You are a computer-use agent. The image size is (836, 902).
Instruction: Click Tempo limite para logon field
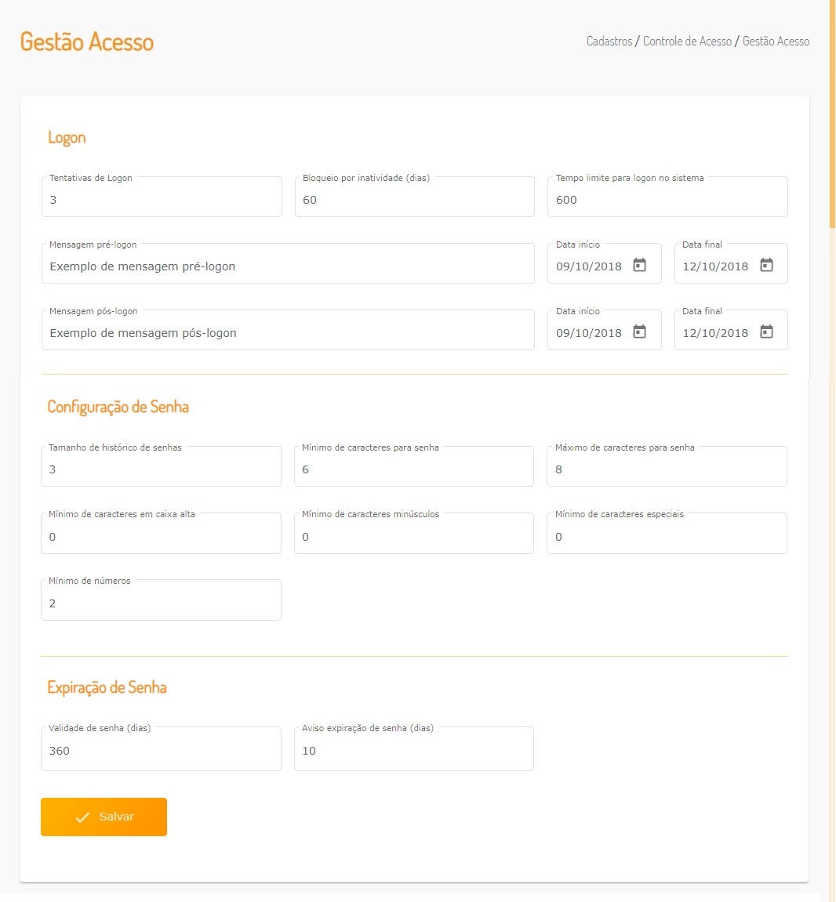click(x=667, y=200)
